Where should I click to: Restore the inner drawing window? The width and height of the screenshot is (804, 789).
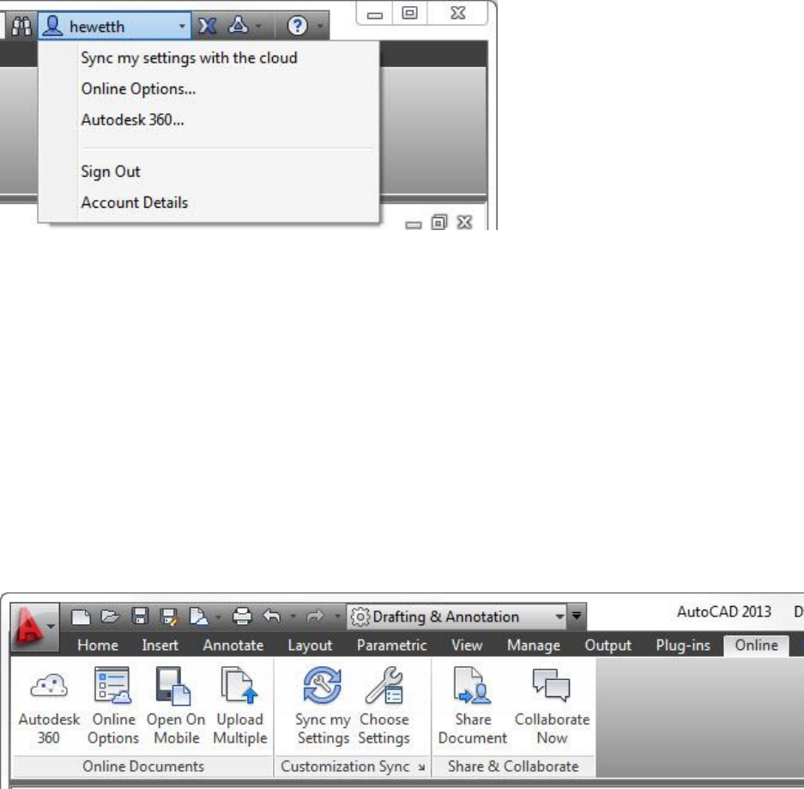pyautogui.click(x=439, y=222)
